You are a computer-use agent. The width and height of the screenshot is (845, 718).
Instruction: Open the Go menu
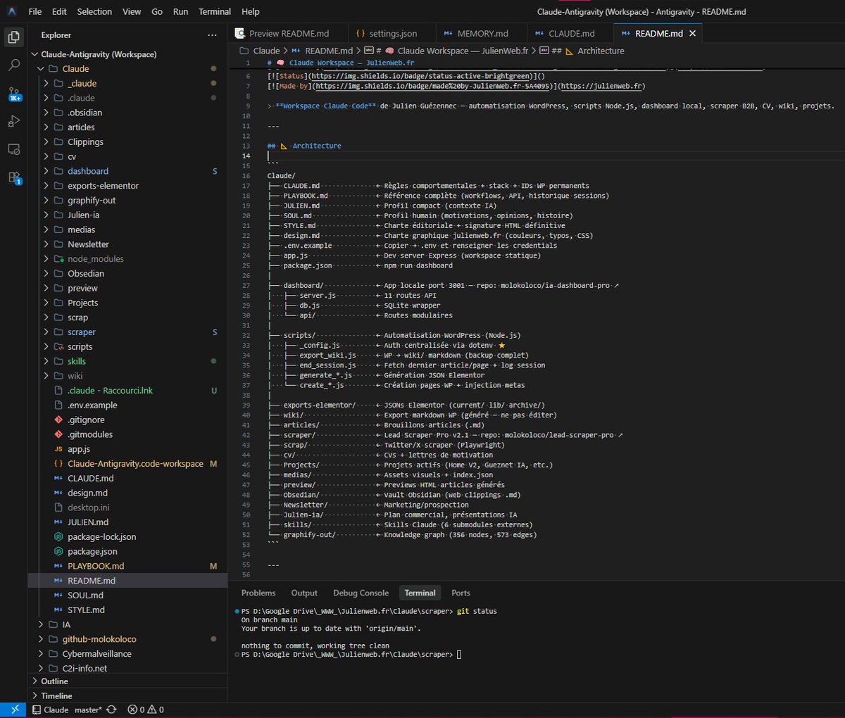pos(157,11)
